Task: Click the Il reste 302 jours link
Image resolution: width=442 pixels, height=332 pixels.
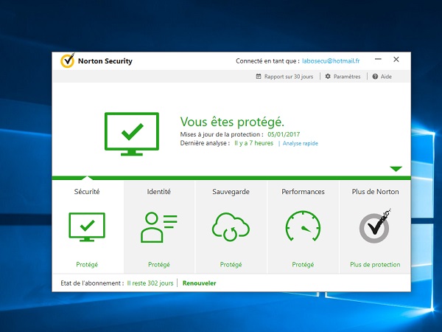Action: point(150,283)
